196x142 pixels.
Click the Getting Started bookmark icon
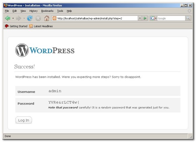pos(7,26)
